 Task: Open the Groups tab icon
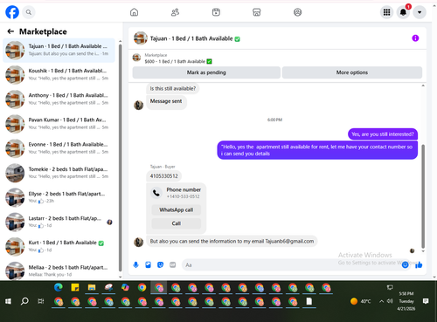pyautogui.click(x=297, y=12)
